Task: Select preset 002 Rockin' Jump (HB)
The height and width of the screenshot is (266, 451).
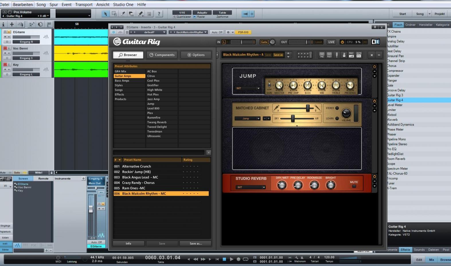Action: point(161,172)
